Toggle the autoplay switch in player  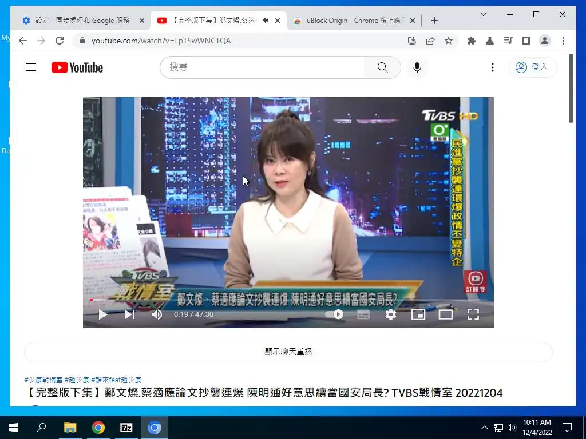click(334, 314)
